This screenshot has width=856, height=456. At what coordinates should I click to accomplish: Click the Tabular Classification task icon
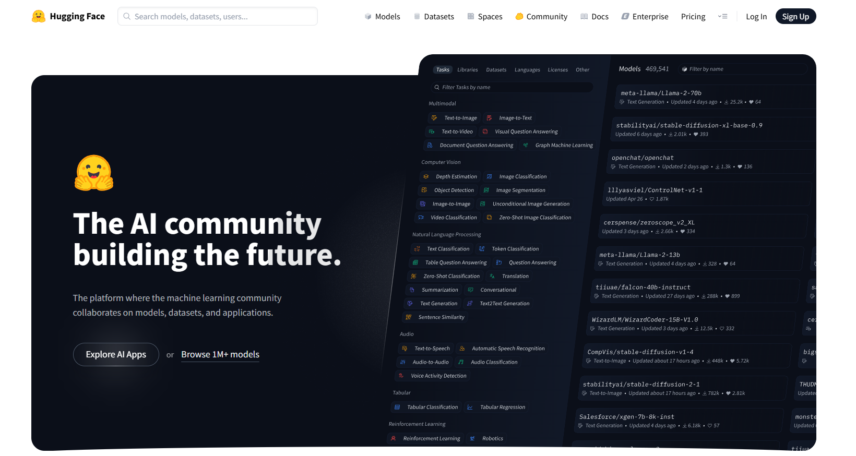pyautogui.click(x=397, y=407)
